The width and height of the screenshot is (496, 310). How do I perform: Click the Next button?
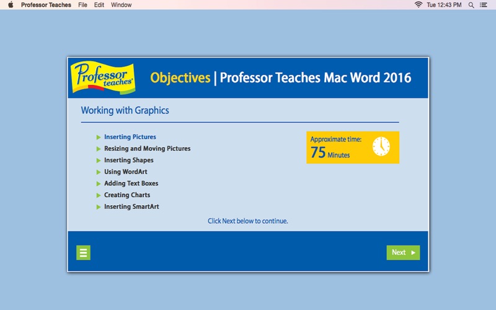click(x=403, y=252)
